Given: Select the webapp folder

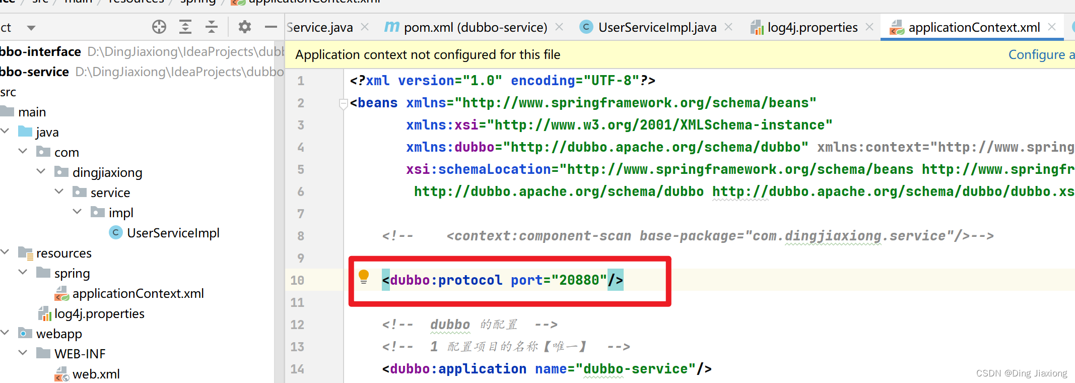Looking at the screenshot, I should tap(59, 334).
